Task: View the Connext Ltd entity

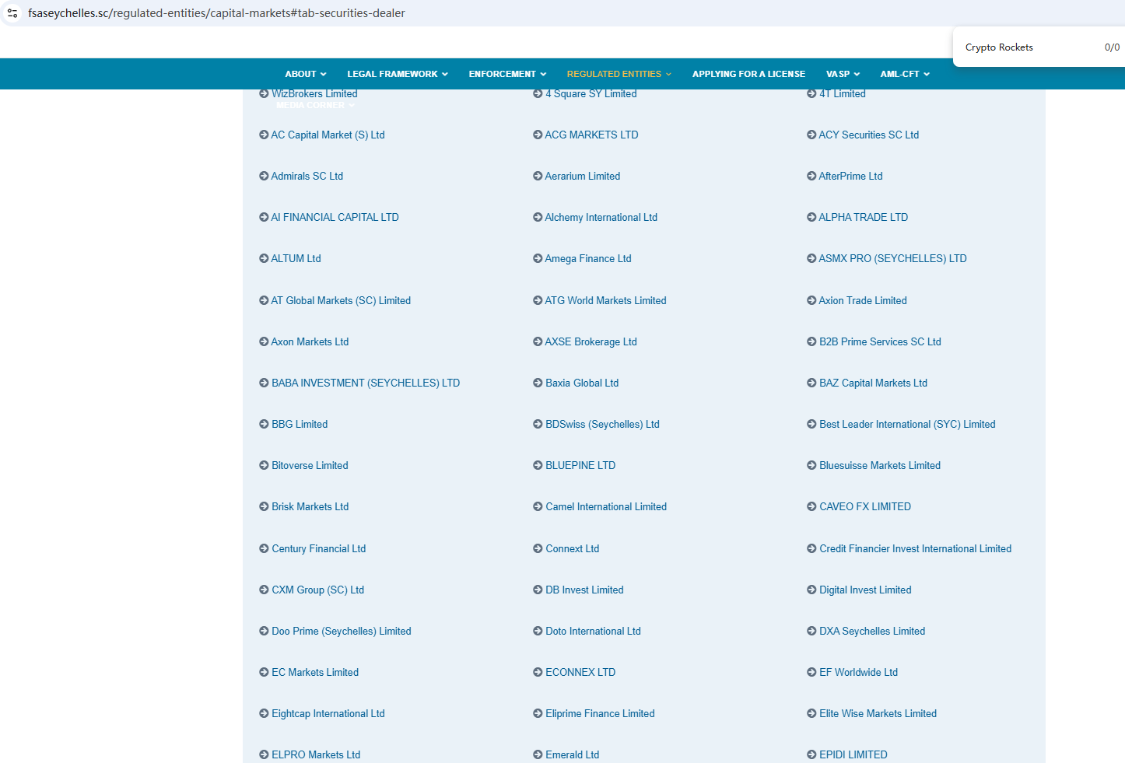Action: pyautogui.click(x=572, y=548)
